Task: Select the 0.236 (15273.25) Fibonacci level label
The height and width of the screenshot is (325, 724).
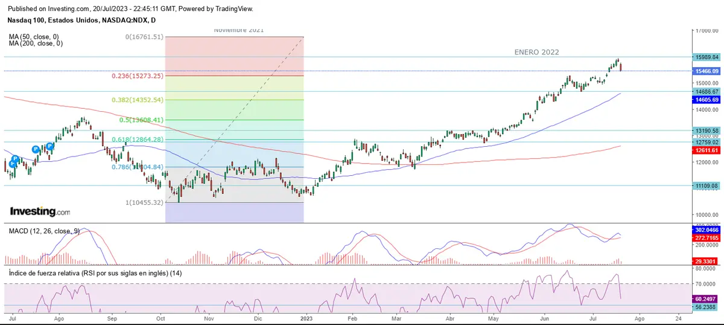Action: tap(138, 76)
